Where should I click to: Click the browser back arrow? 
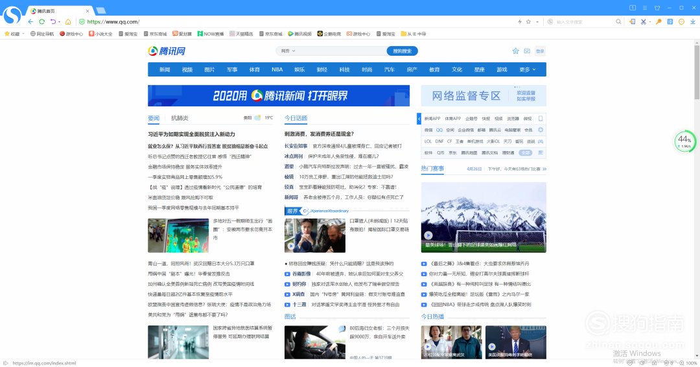(x=30, y=21)
